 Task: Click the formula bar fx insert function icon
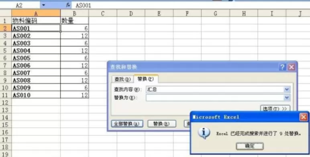[x=68, y=5]
